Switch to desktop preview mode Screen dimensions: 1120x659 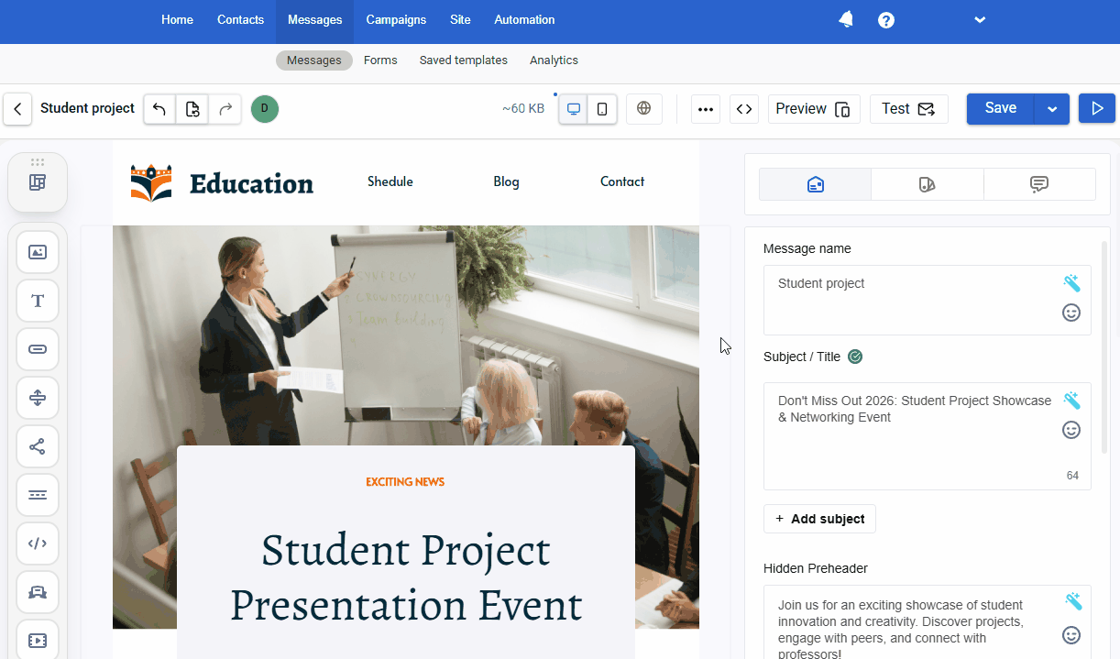(574, 109)
